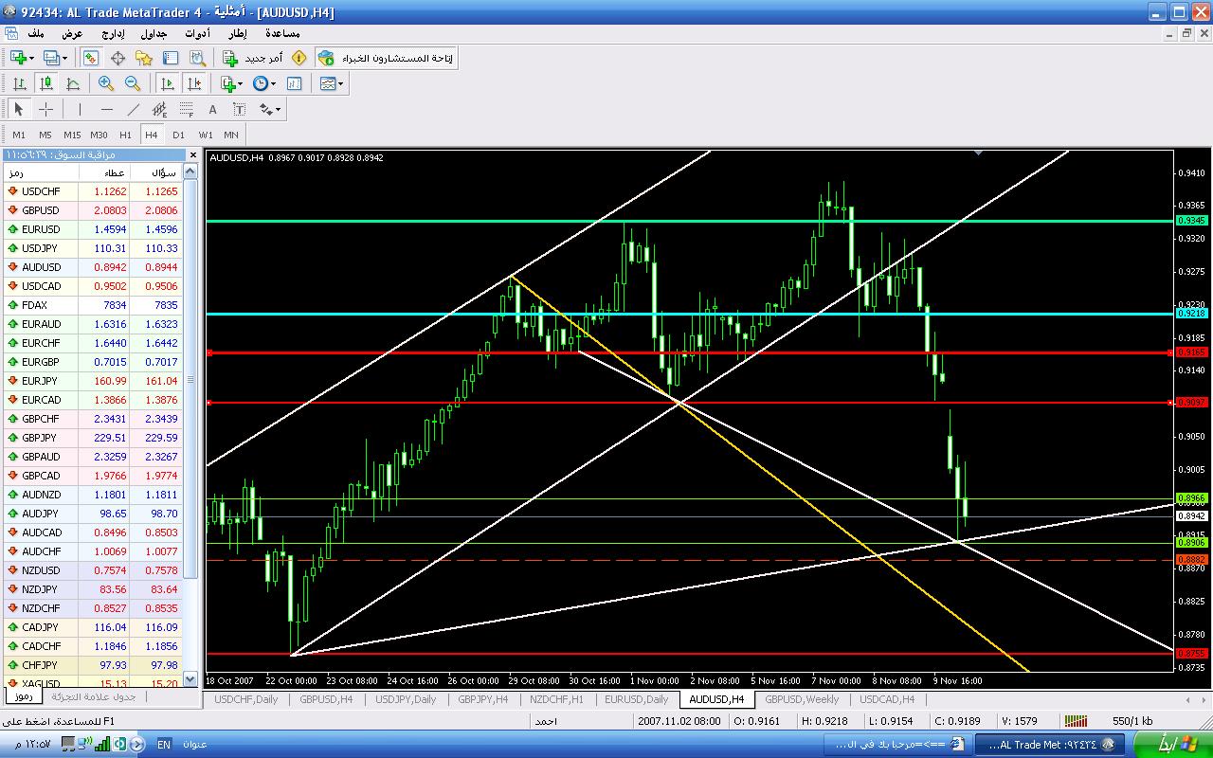Click the Zoom In magnifier icon
This screenshot has height=758, width=1213.
106,83
